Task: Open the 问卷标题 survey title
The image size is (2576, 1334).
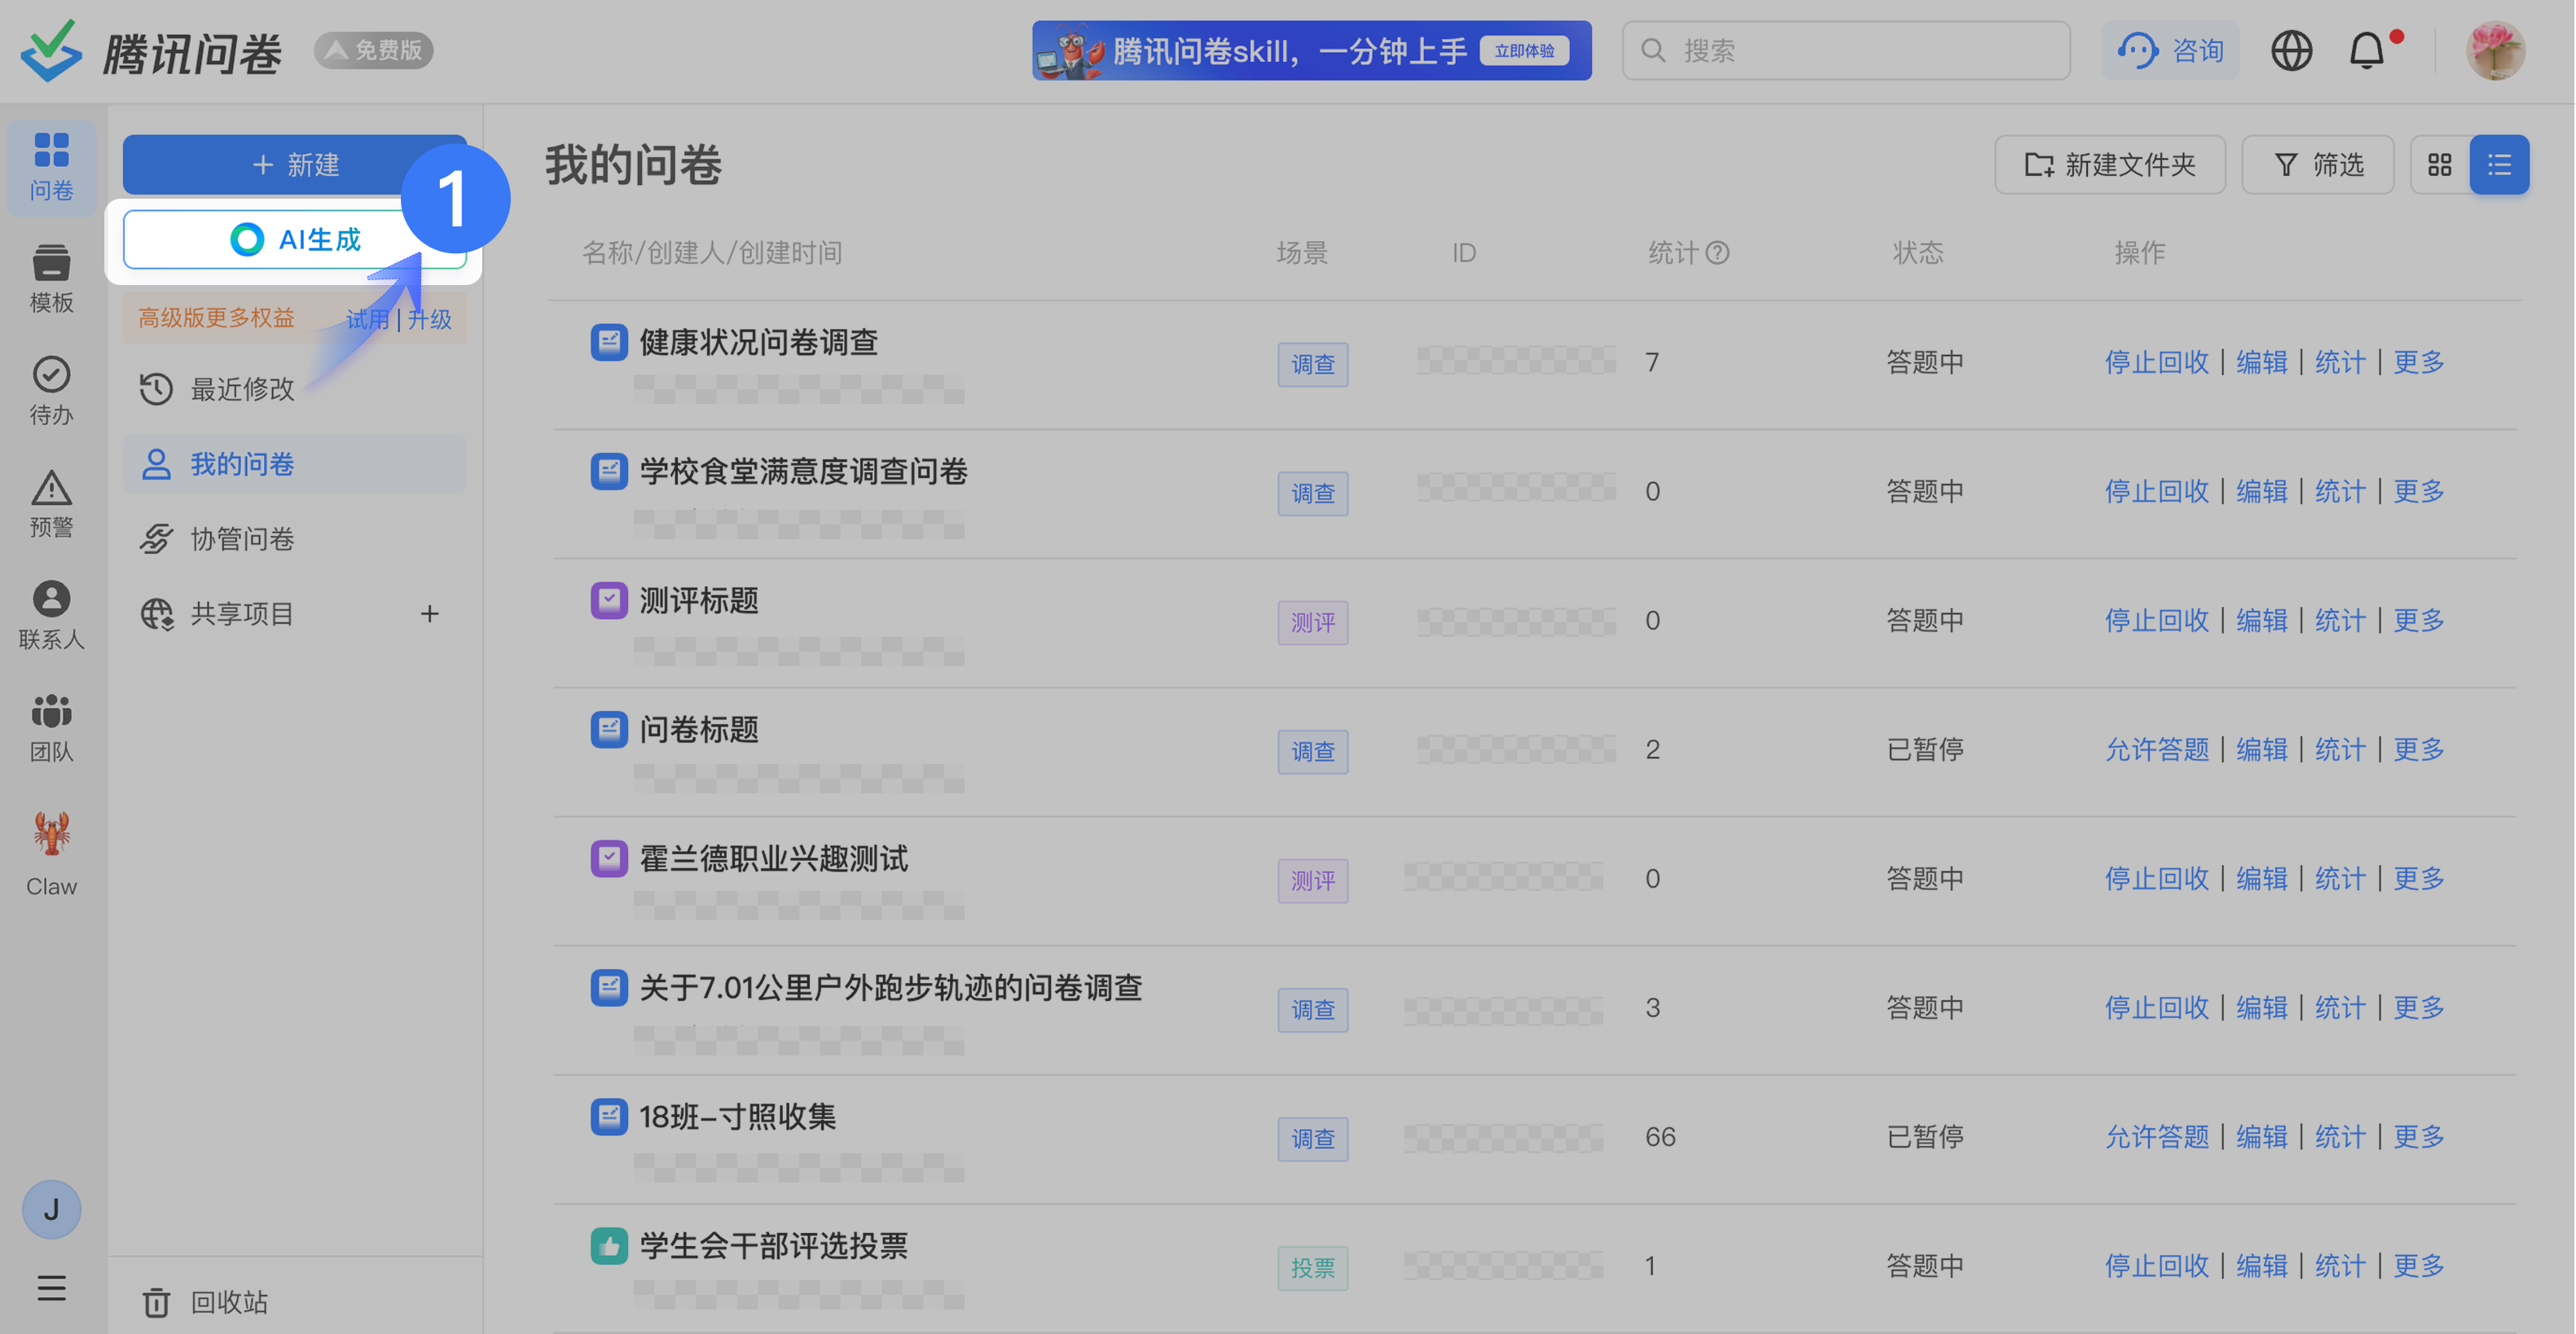Action: (699, 730)
